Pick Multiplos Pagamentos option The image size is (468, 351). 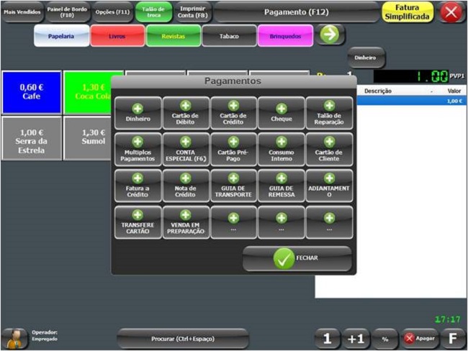138,149
